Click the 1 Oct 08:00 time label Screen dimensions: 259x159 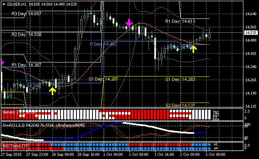coord(139,155)
